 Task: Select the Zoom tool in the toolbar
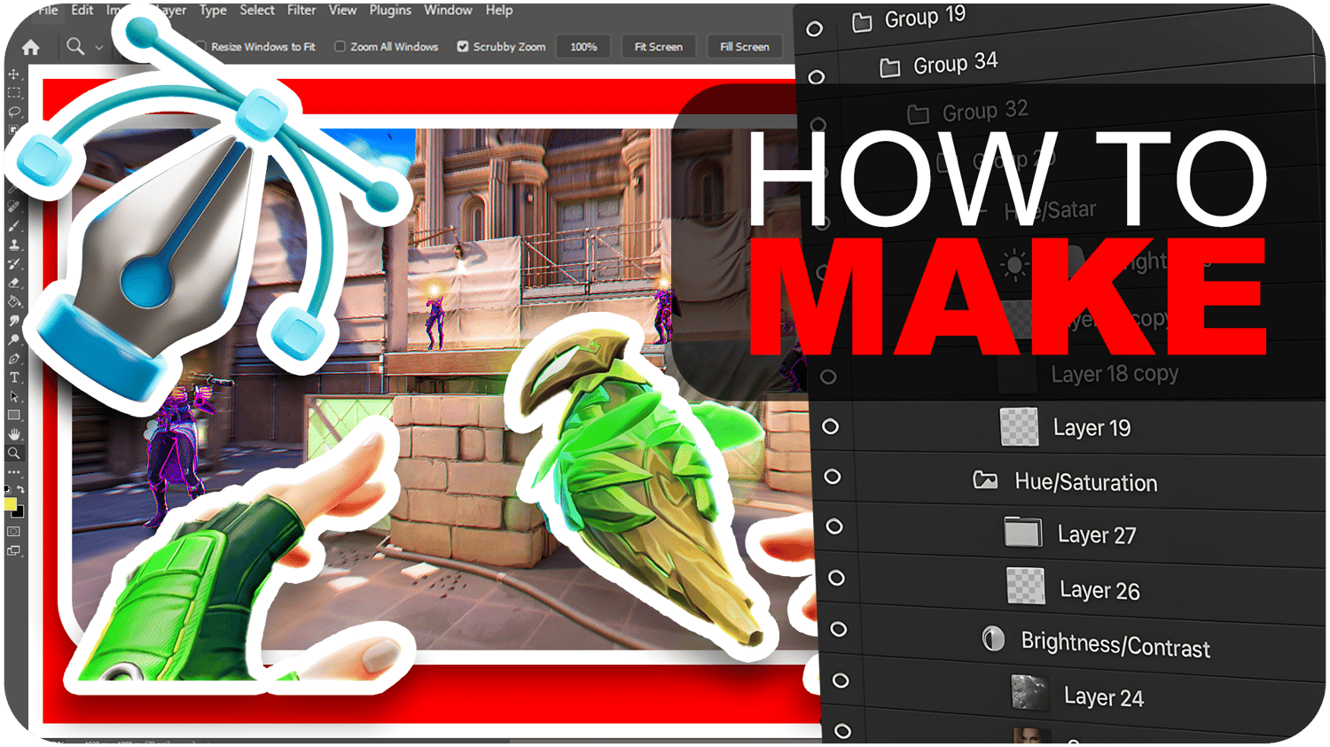[x=14, y=453]
